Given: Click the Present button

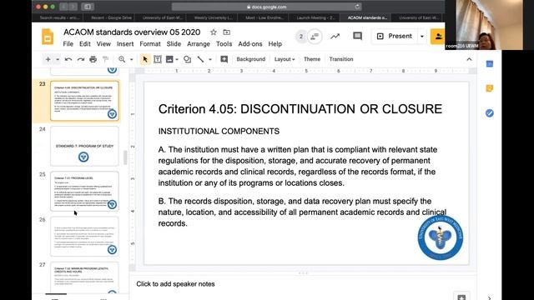Looking at the screenshot, I should pos(395,37).
